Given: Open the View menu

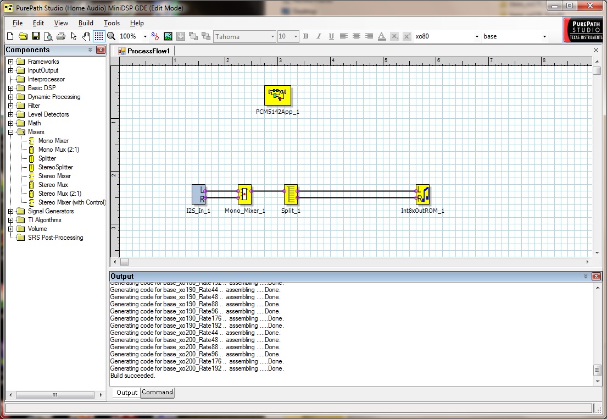Looking at the screenshot, I should [x=61, y=23].
